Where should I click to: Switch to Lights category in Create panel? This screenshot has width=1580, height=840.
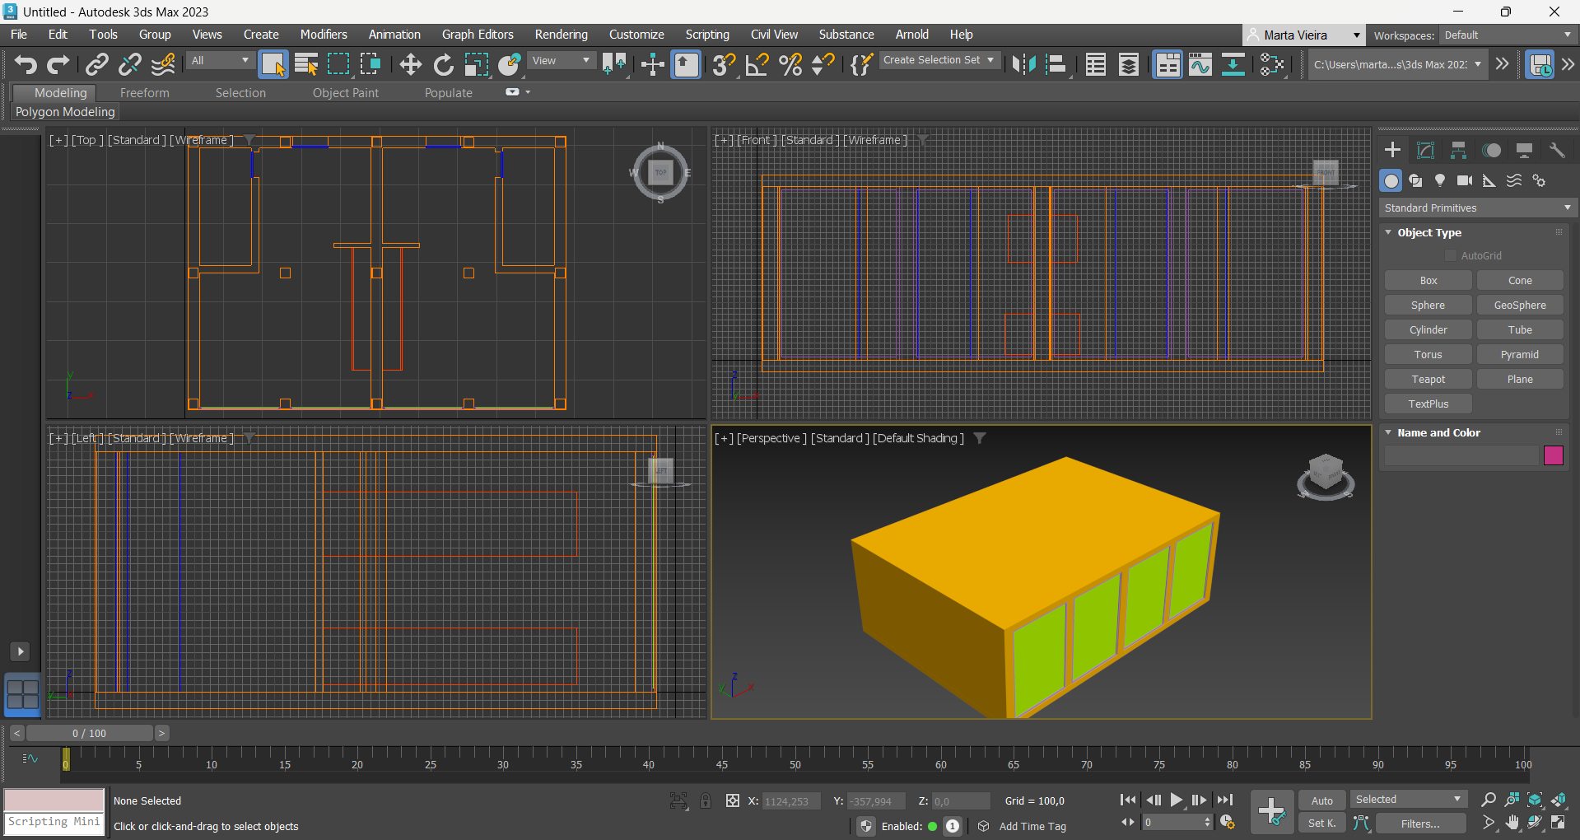1439,180
